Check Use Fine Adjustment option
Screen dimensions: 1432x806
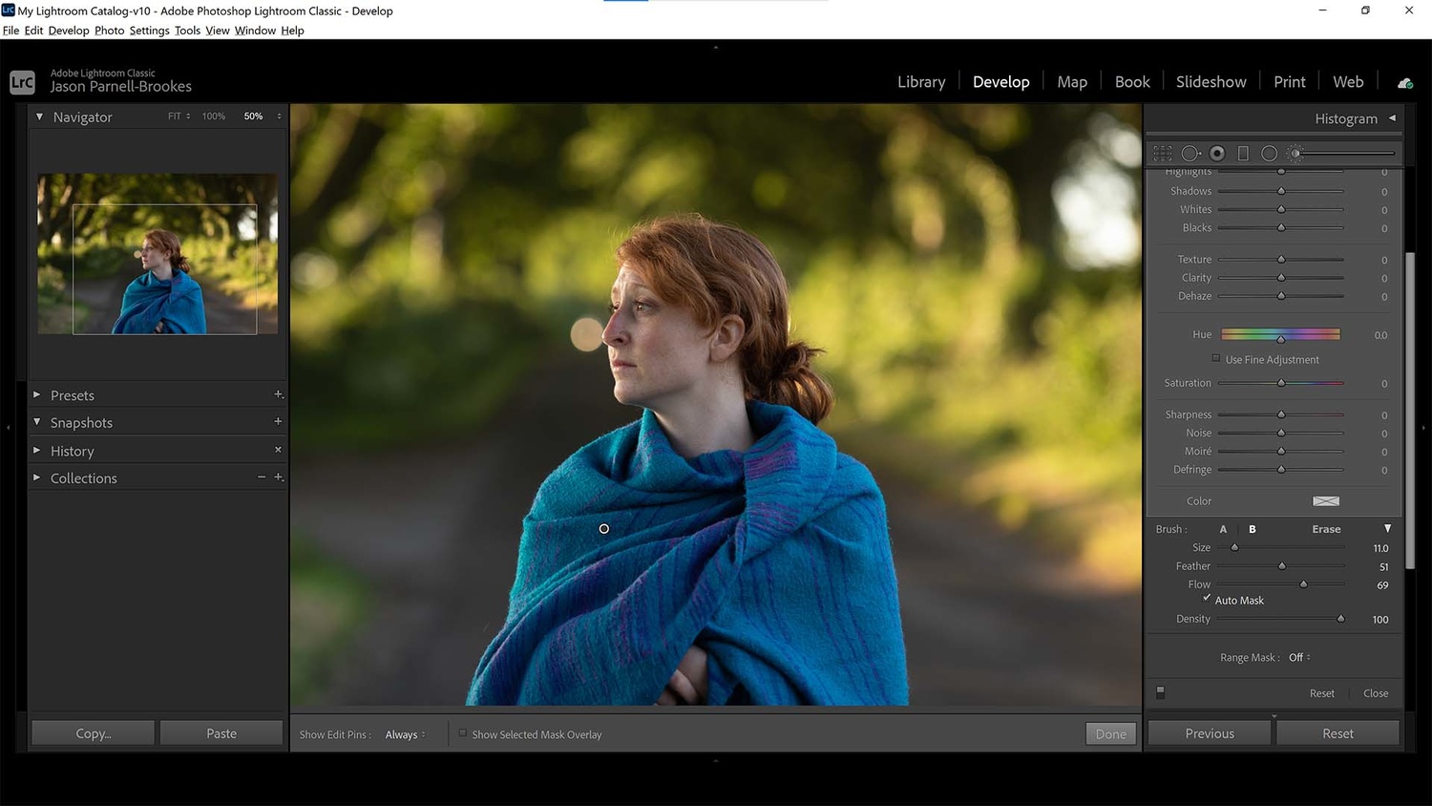pos(1215,357)
